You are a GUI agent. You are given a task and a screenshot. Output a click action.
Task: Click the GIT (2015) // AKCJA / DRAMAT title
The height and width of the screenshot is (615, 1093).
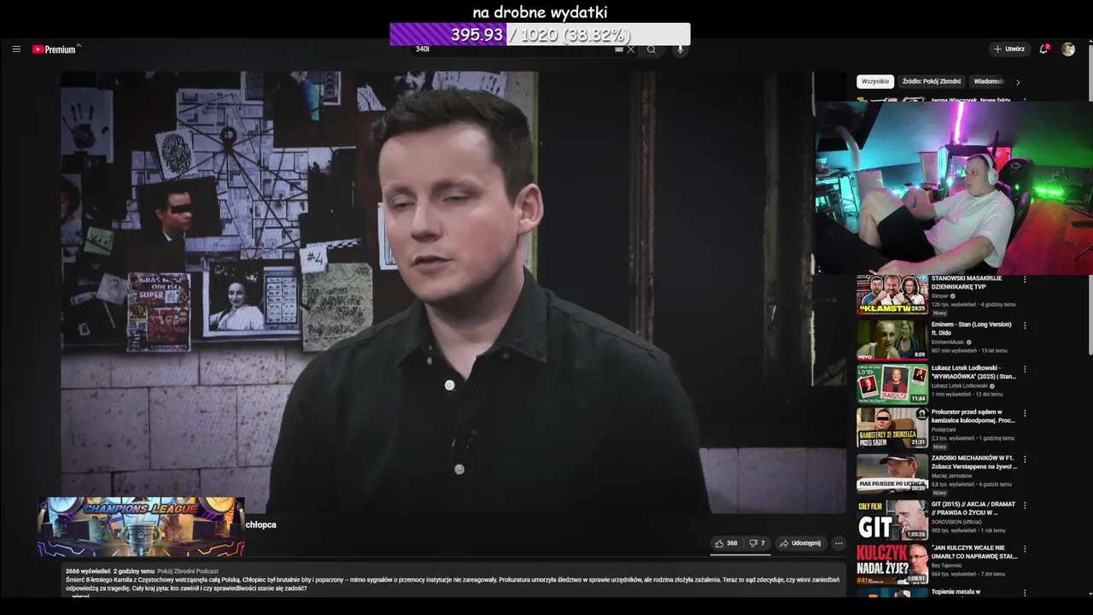coord(973,508)
